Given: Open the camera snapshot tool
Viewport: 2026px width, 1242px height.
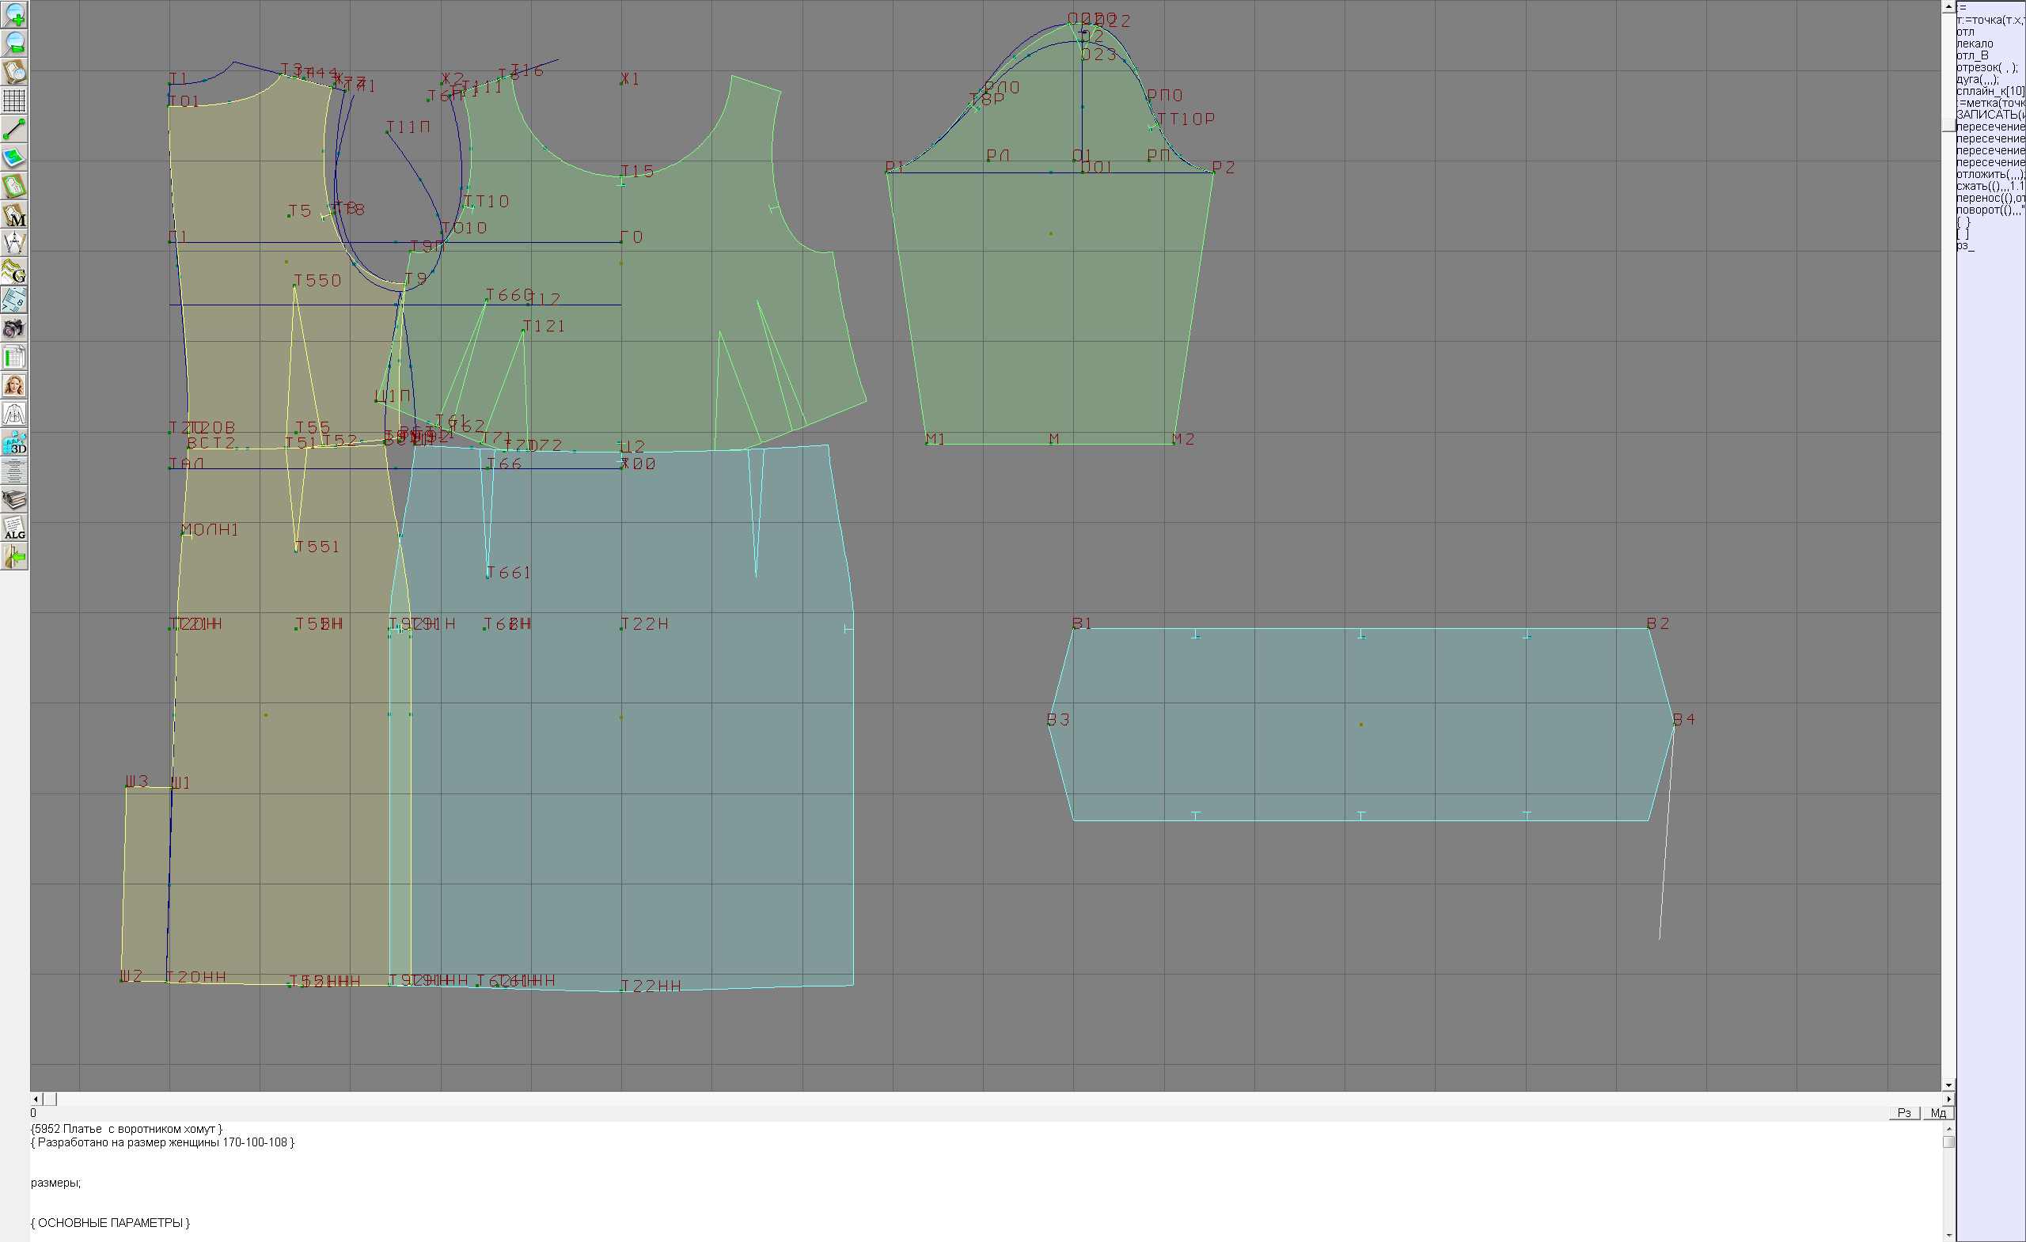Looking at the screenshot, I should tap(14, 329).
